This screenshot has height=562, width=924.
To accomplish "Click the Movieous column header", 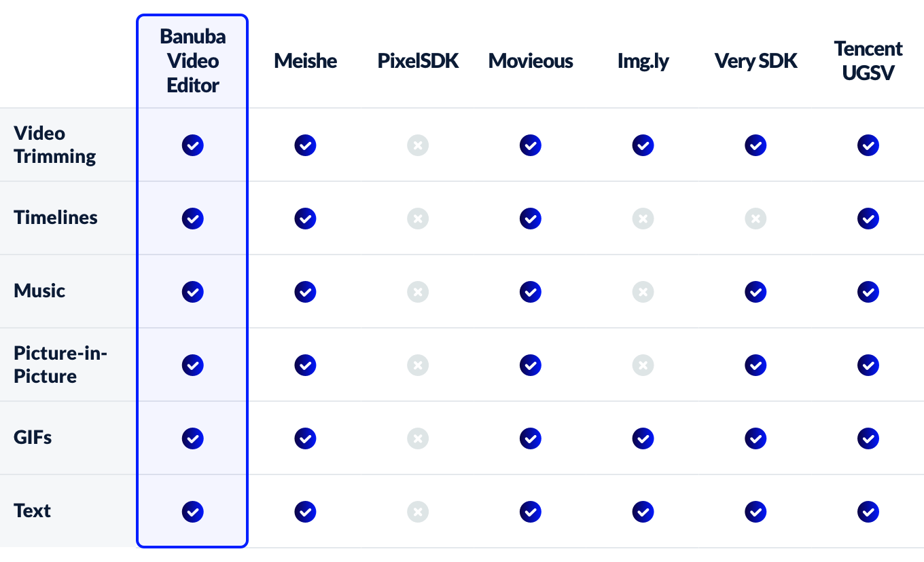I will click(x=531, y=61).
